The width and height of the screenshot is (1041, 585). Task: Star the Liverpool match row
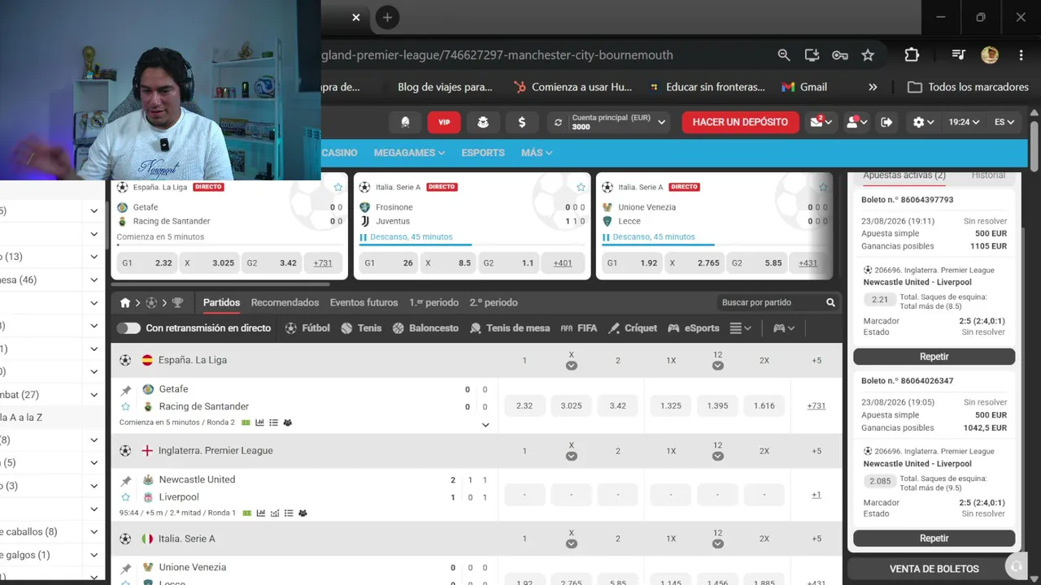(x=125, y=497)
